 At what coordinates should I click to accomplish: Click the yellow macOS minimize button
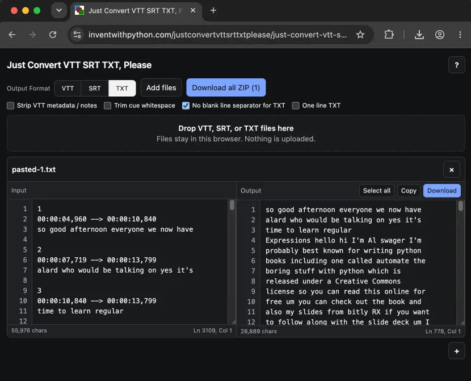26,11
